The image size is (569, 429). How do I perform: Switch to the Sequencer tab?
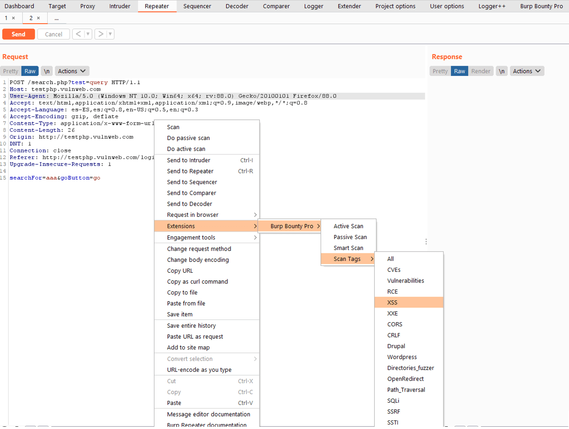pos(197,6)
